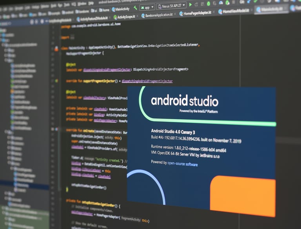
Task: Click the gutter icon beside supportFragmentInjector override
Action: click(x=56, y=81)
